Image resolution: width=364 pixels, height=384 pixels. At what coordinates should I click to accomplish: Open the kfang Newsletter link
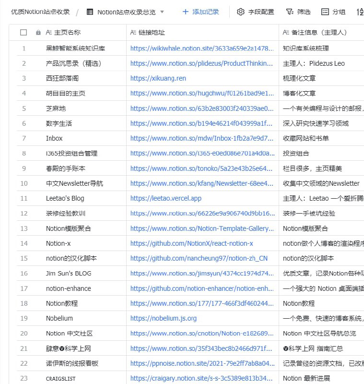pyautogui.click(x=202, y=183)
